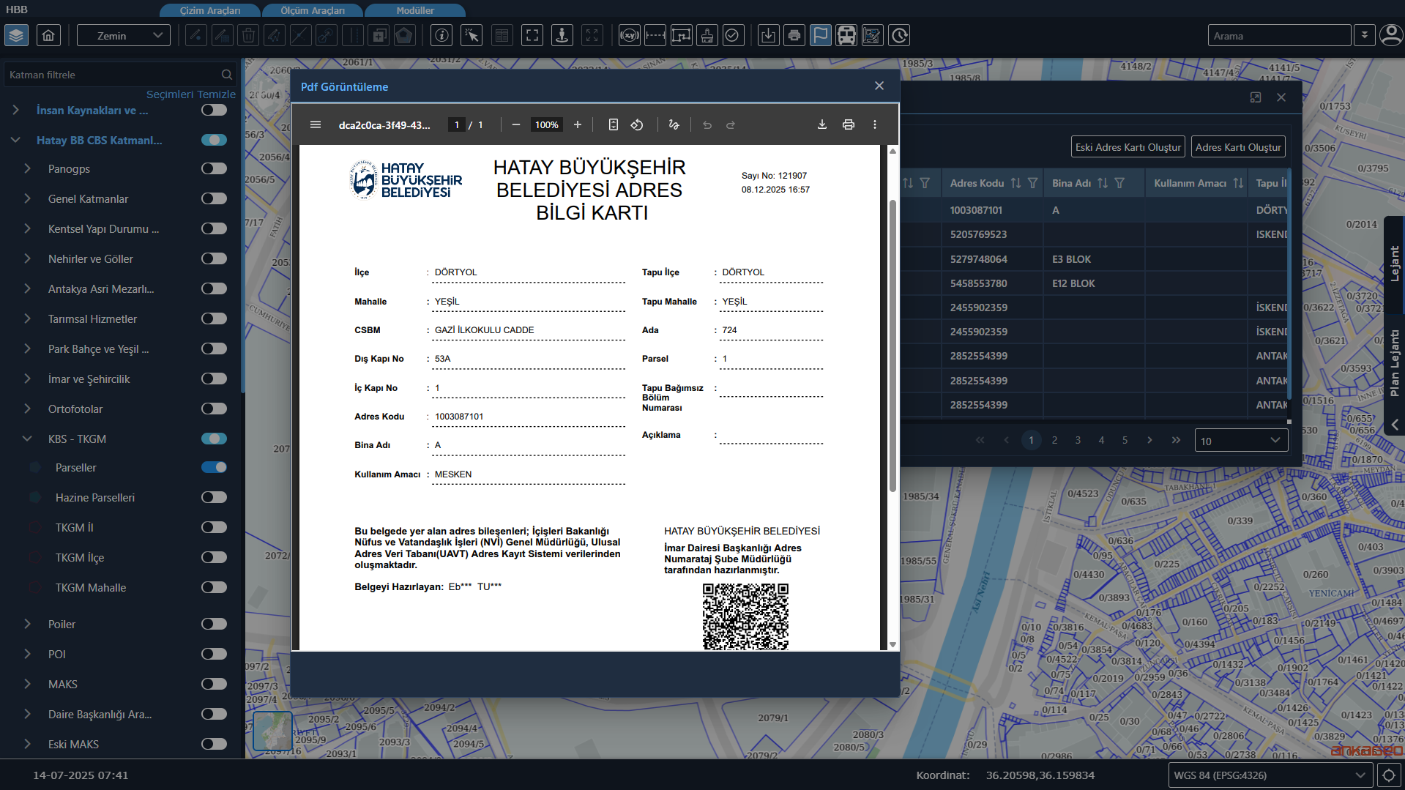Open the Çizim Araçları tab
The image size is (1405, 790).
click(210, 10)
